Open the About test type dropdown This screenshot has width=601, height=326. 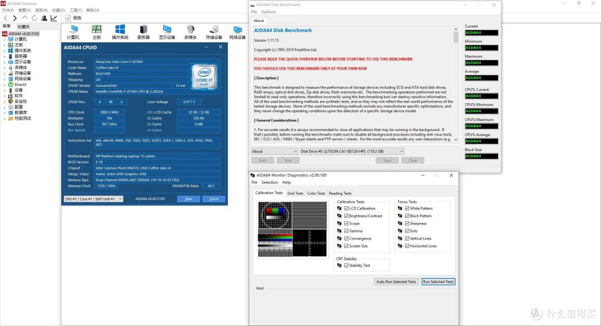pyautogui.click(x=274, y=151)
